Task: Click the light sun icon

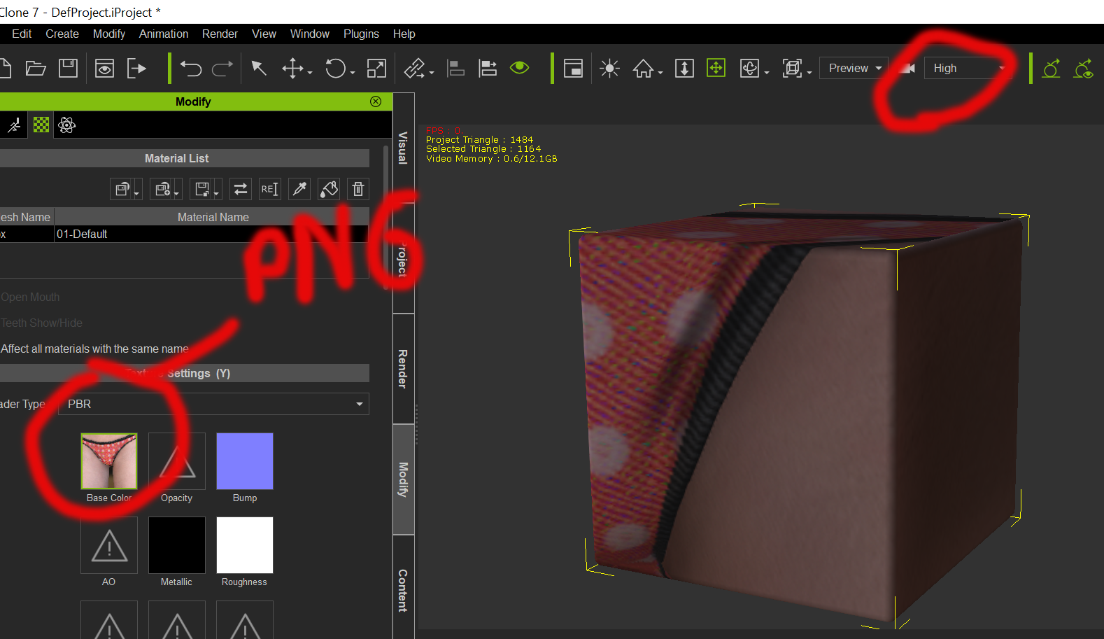Action: pos(609,68)
